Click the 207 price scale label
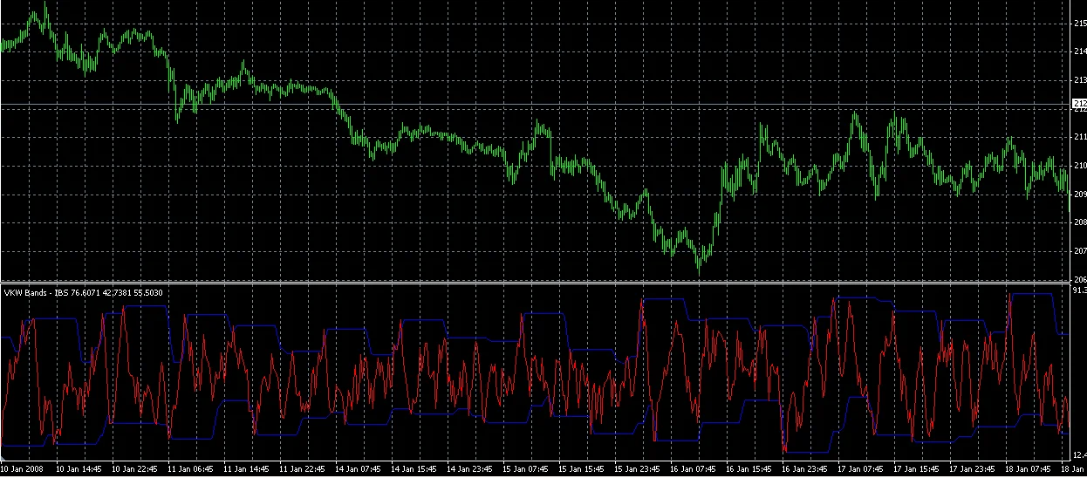The height and width of the screenshot is (478, 1087). pyautogui.click(x=1079, y=252)
